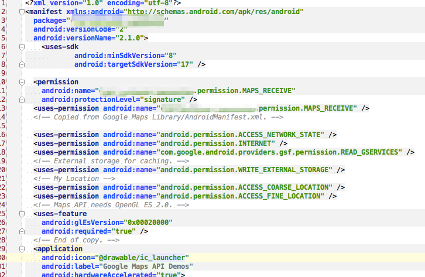Collapse the uses-sdk fold marker
The image size is (425, 277).
(22, 47)
